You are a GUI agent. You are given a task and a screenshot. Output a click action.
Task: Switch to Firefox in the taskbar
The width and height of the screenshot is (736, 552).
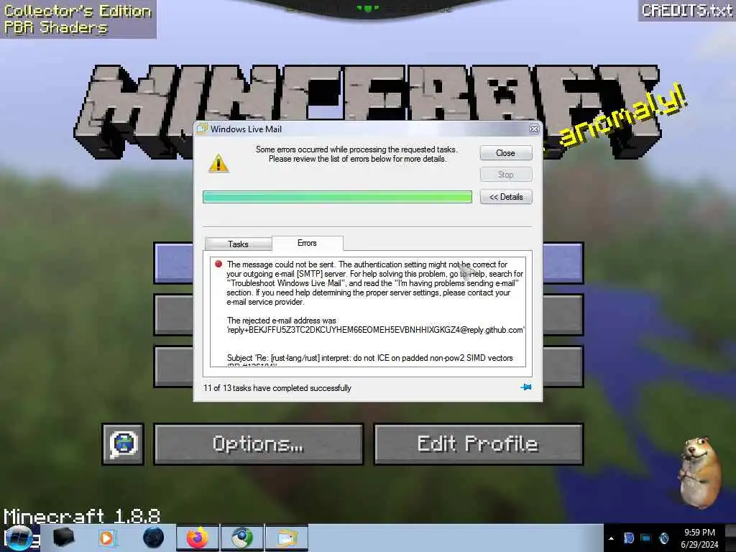198,538
